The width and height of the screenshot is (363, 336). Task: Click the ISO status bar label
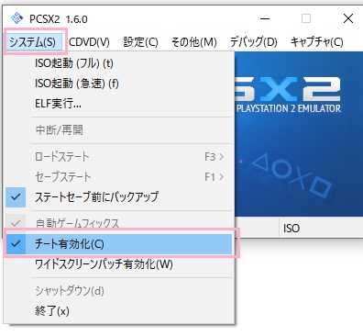point(291,228)
